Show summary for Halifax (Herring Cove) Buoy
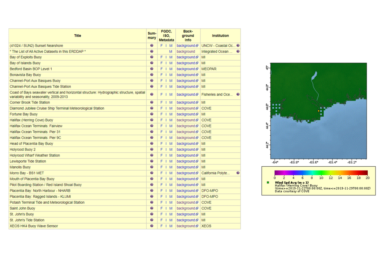 (x=152, y=120)
